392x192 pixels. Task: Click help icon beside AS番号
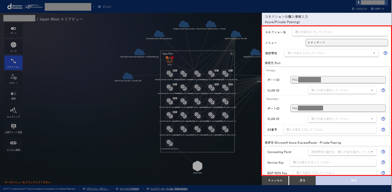pyautogui.click(x=383, y=129)
